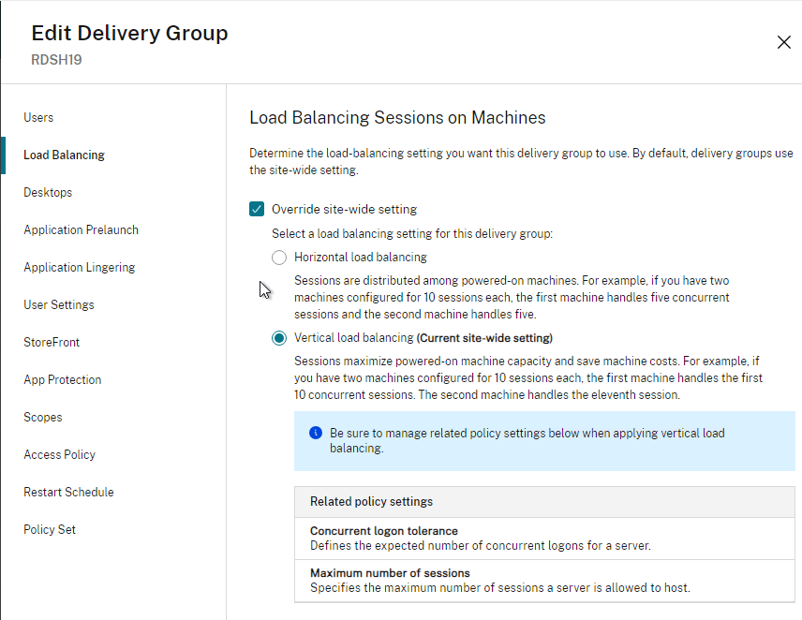The height and width of the screenshot is (620, 802).
Task: Select Horizontal load balancing radio button
Action: coord(279,258)
